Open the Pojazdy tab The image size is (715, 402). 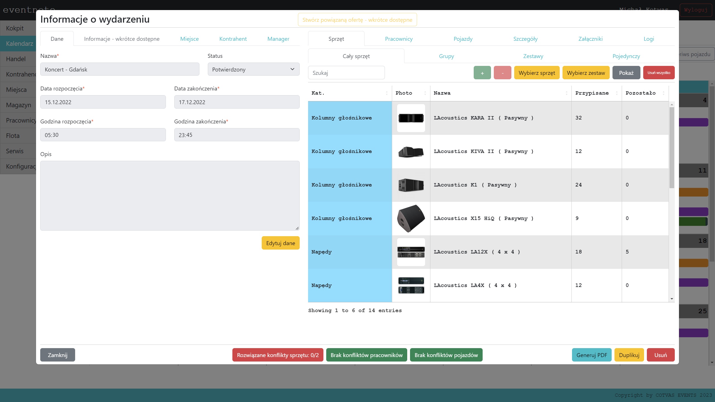point(463,39)
